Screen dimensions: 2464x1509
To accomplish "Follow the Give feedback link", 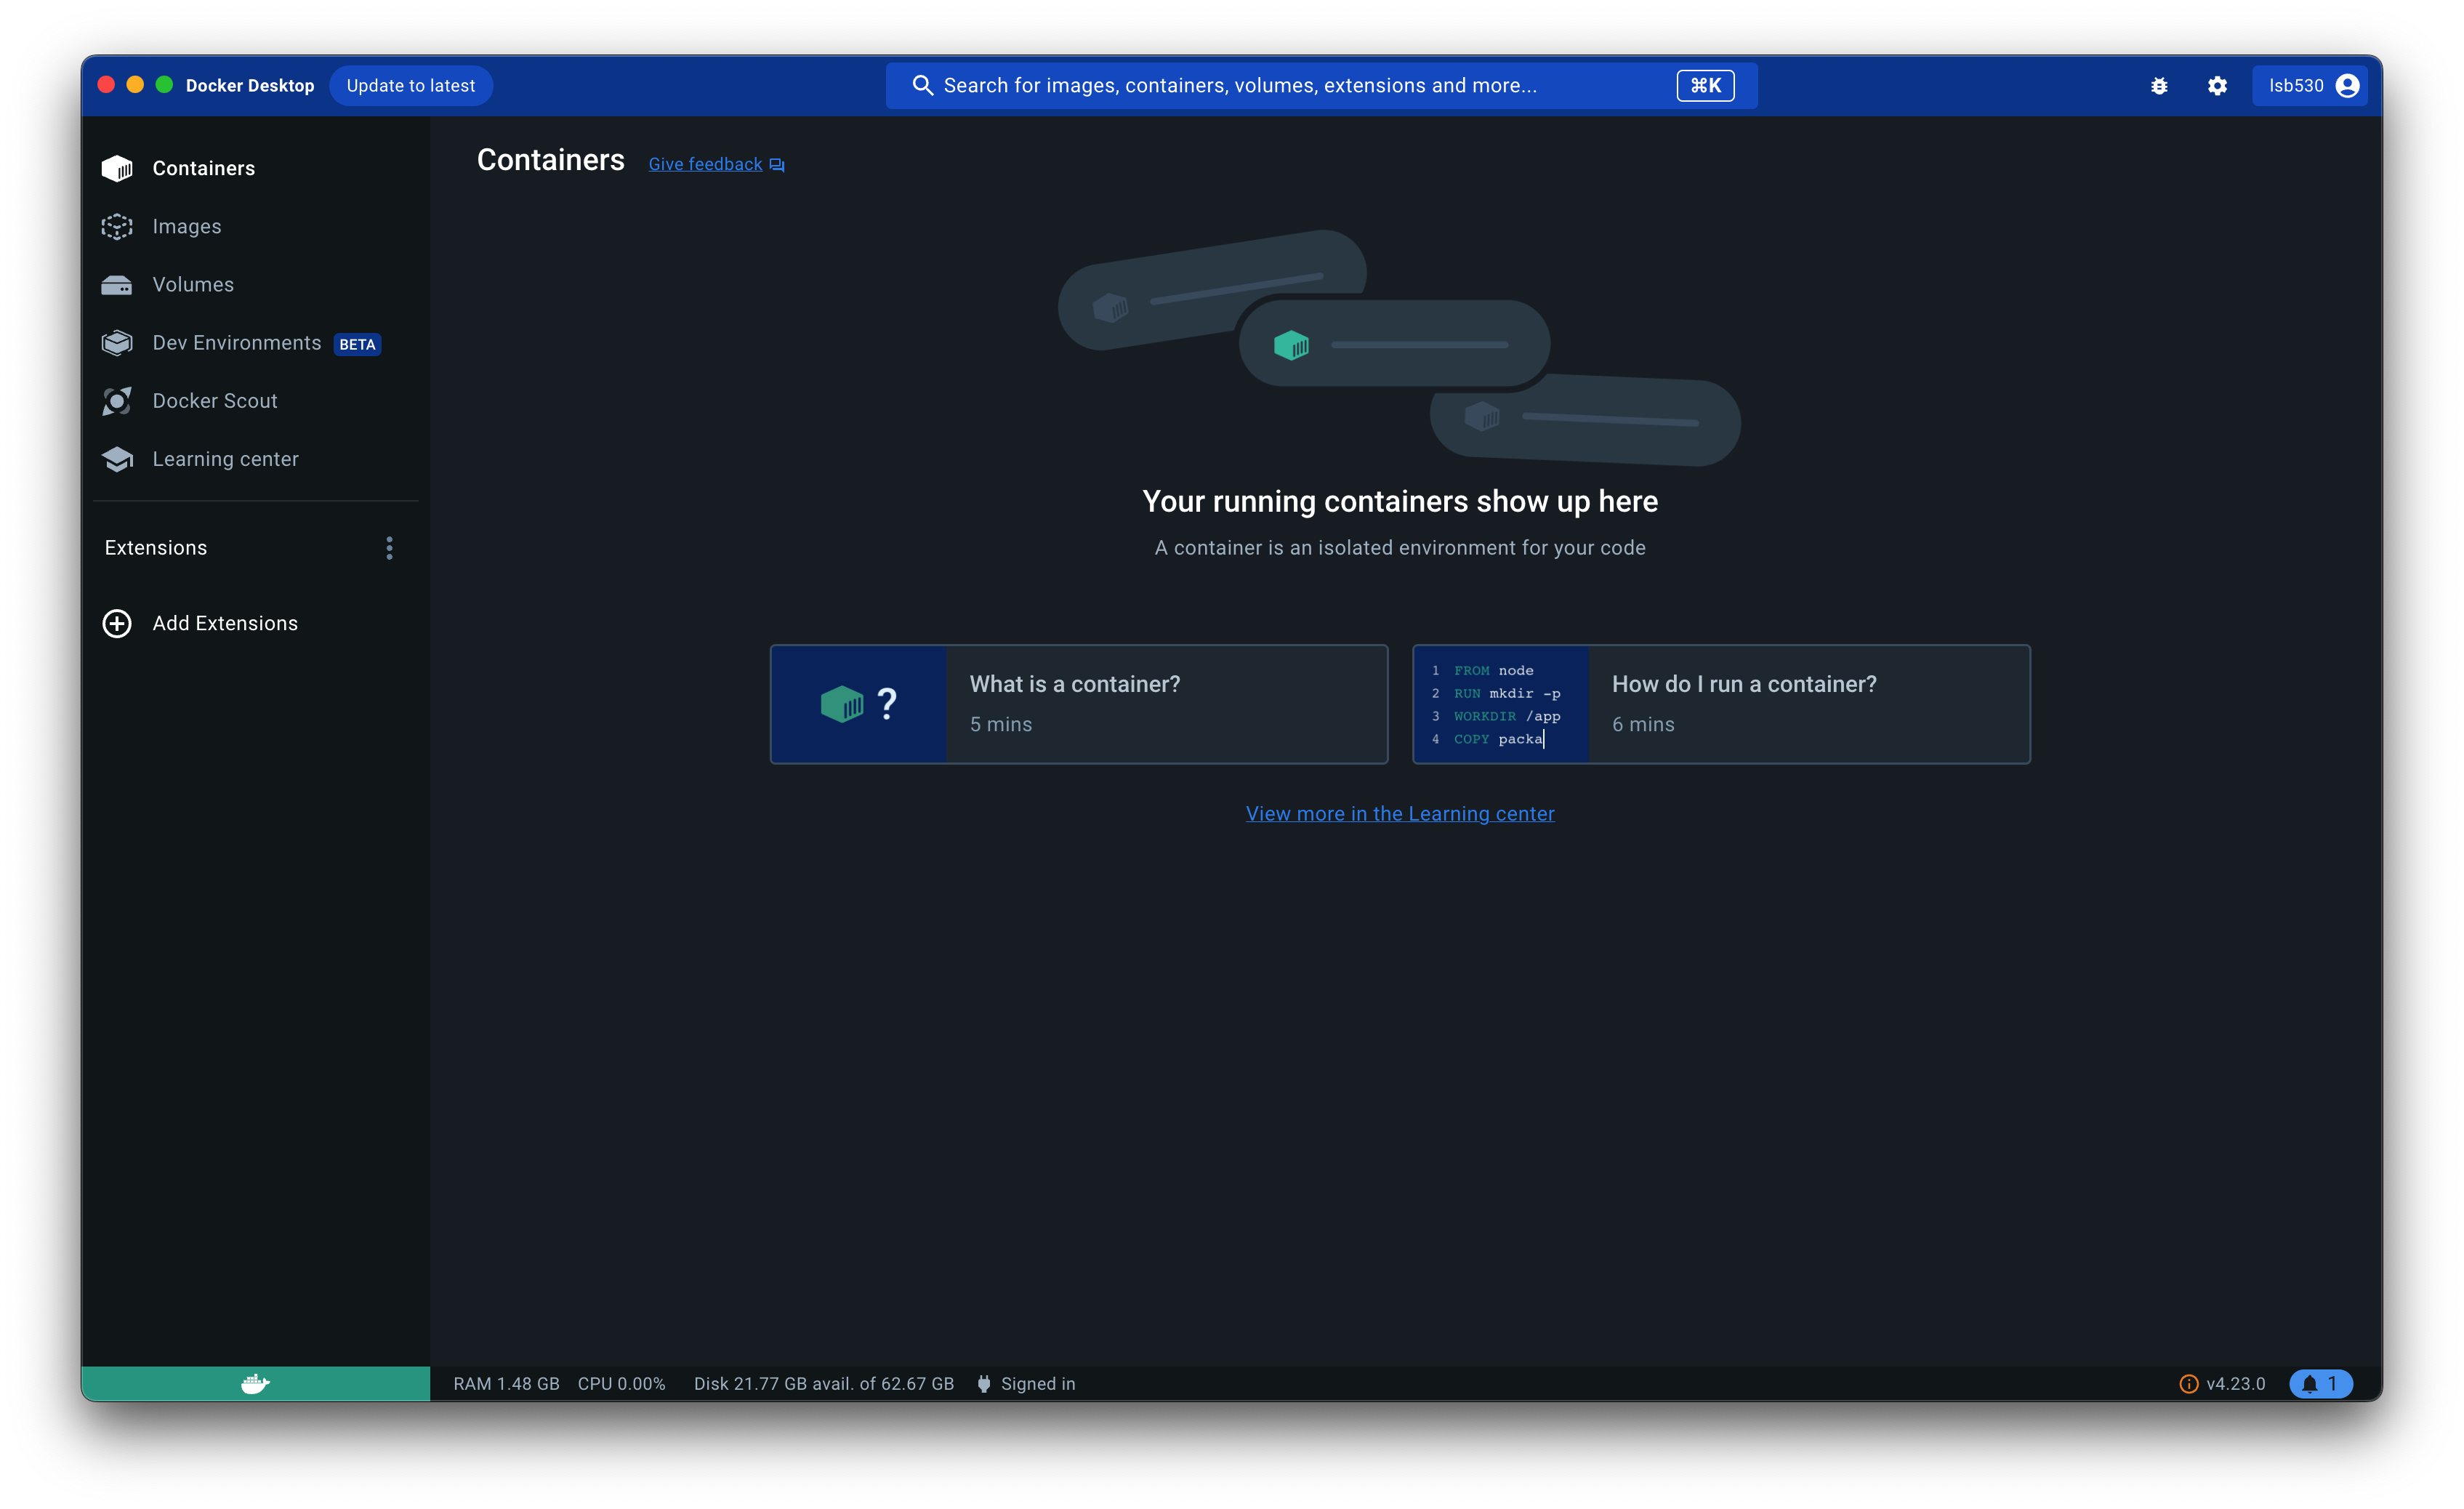I will [x=705, y=164].
